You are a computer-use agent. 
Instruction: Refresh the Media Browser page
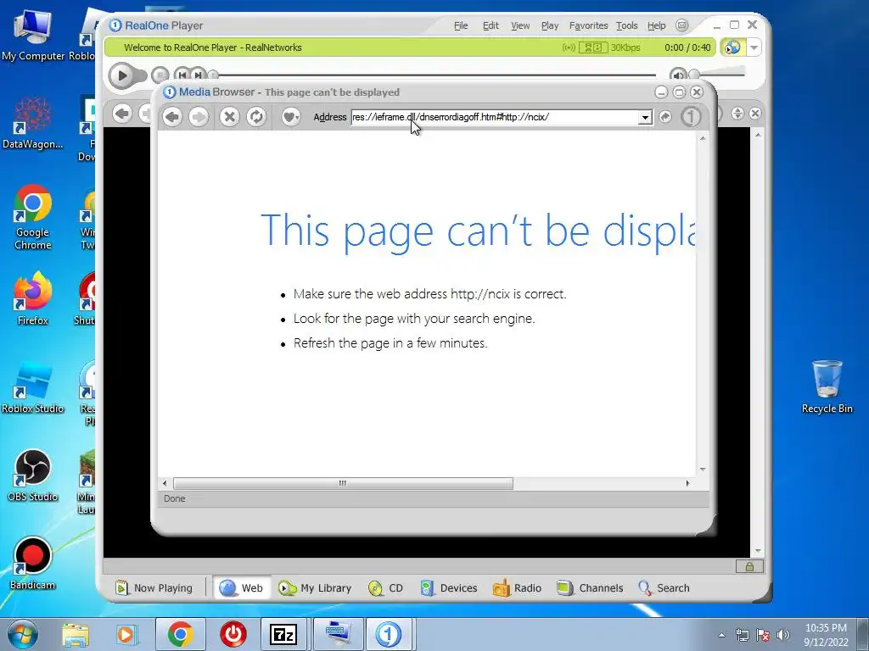(x=256, y=117)
